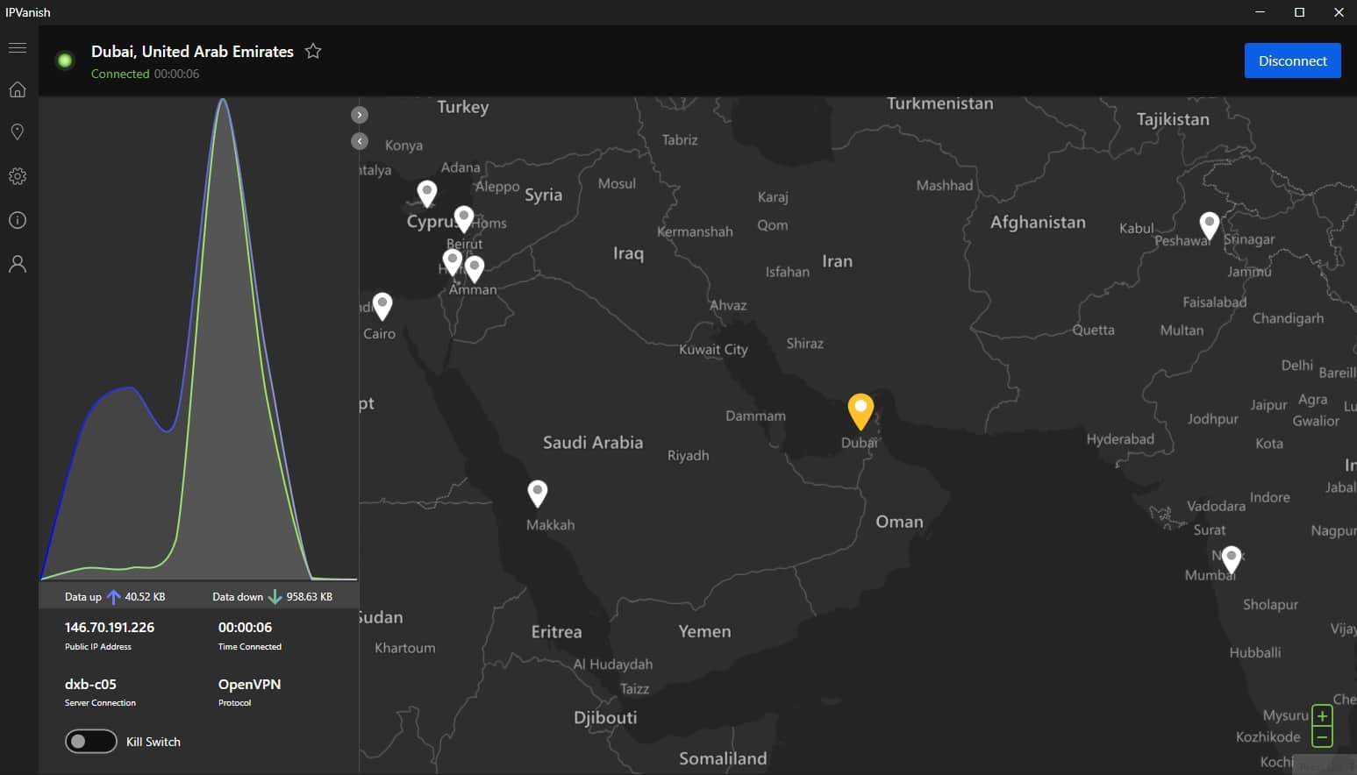Click the green connection status indicator
Viewport: 1357px width, 775px height.
pyautogui.click(x=65, y=60)
